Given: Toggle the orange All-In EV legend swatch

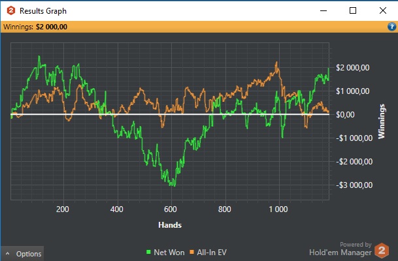Looking at the screenshot, I should tap(192, 252).
